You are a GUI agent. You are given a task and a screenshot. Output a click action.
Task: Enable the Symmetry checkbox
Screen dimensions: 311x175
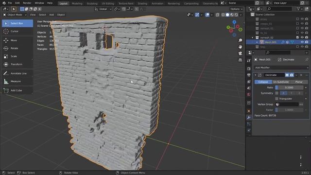[276, 93]
